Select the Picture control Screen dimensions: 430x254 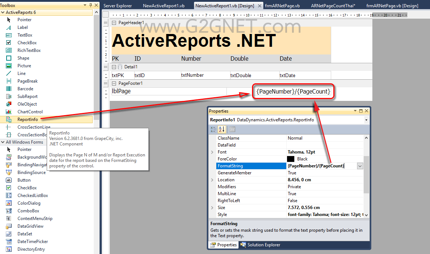click(24, 66)
